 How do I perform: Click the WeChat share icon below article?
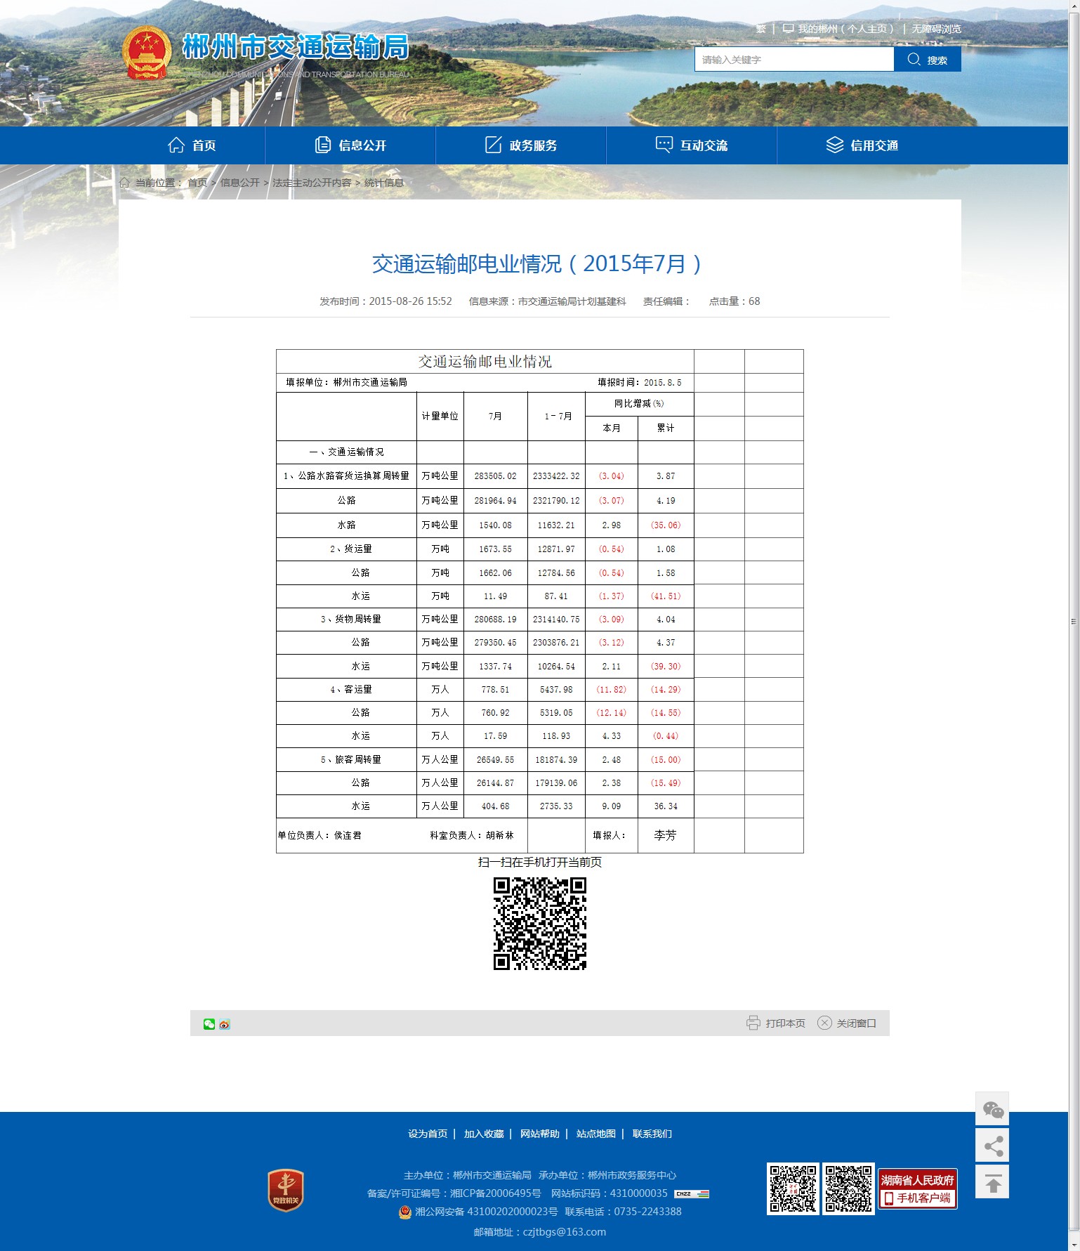(209, 1024)
